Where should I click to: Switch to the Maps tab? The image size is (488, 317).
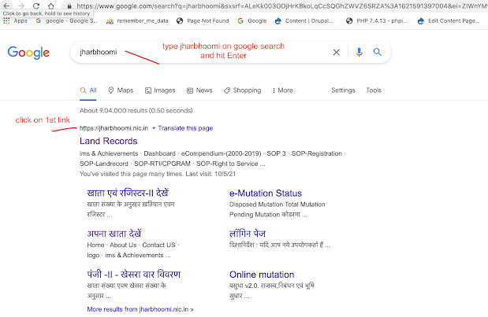pos(121,90)
